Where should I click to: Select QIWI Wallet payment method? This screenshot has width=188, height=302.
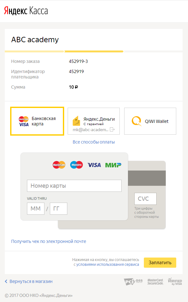point(150,121)
